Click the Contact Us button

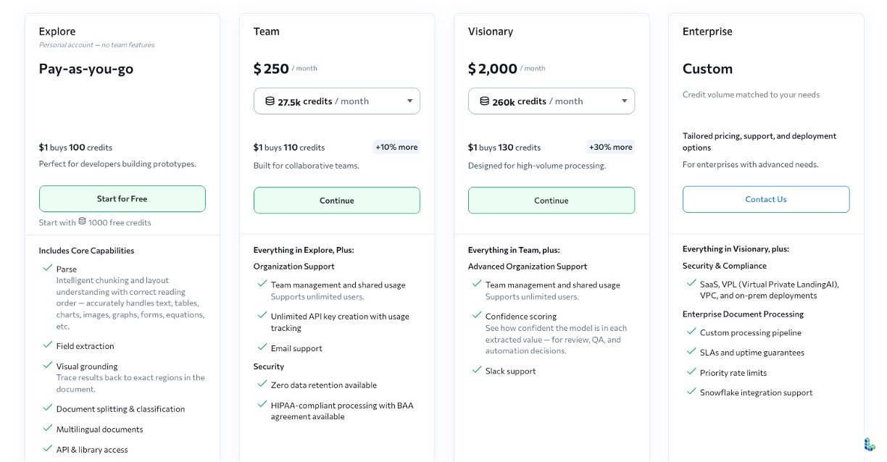[x=765, y=199]
